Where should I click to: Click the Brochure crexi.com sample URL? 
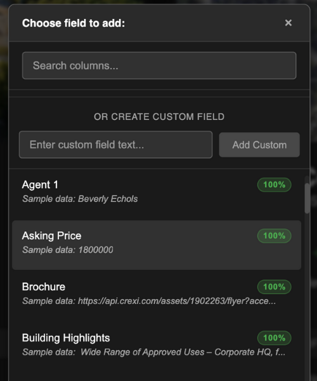coord(177,301)
